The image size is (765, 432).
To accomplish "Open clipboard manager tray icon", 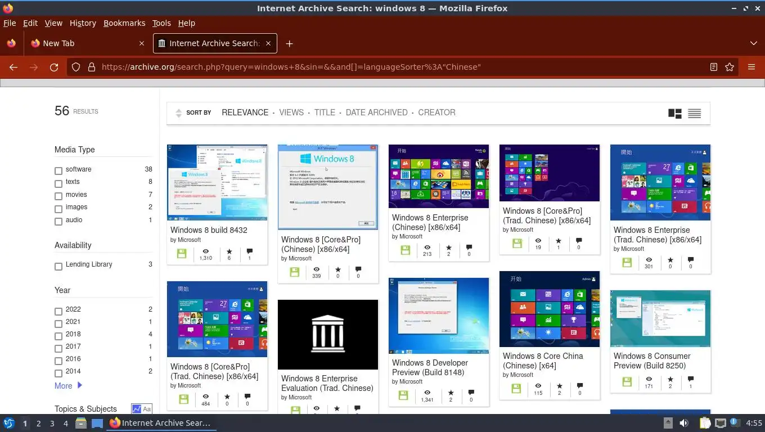I will [x=705, y=423].
